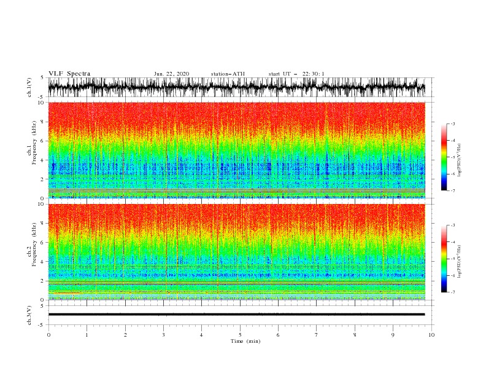Click time axis tick label '3'
This screenshot has height=376, width=486.
tap(163, 335)
